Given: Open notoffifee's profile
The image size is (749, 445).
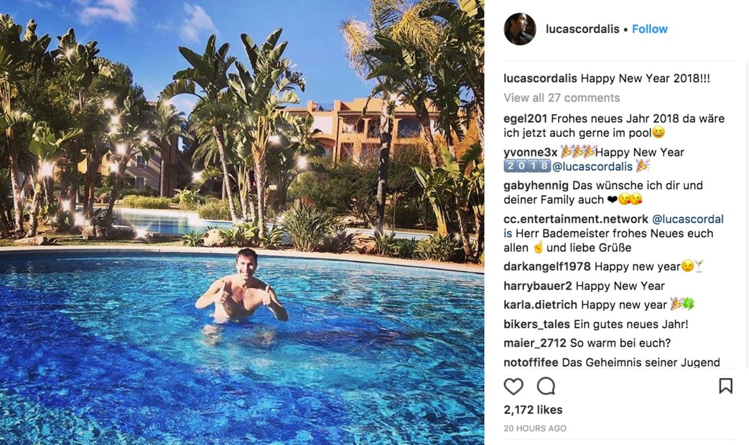Looking at the screenshot, I should click(x=531, y=363).
